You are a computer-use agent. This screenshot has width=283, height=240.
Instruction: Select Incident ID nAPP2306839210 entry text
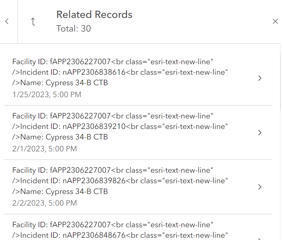click(73, 126)
